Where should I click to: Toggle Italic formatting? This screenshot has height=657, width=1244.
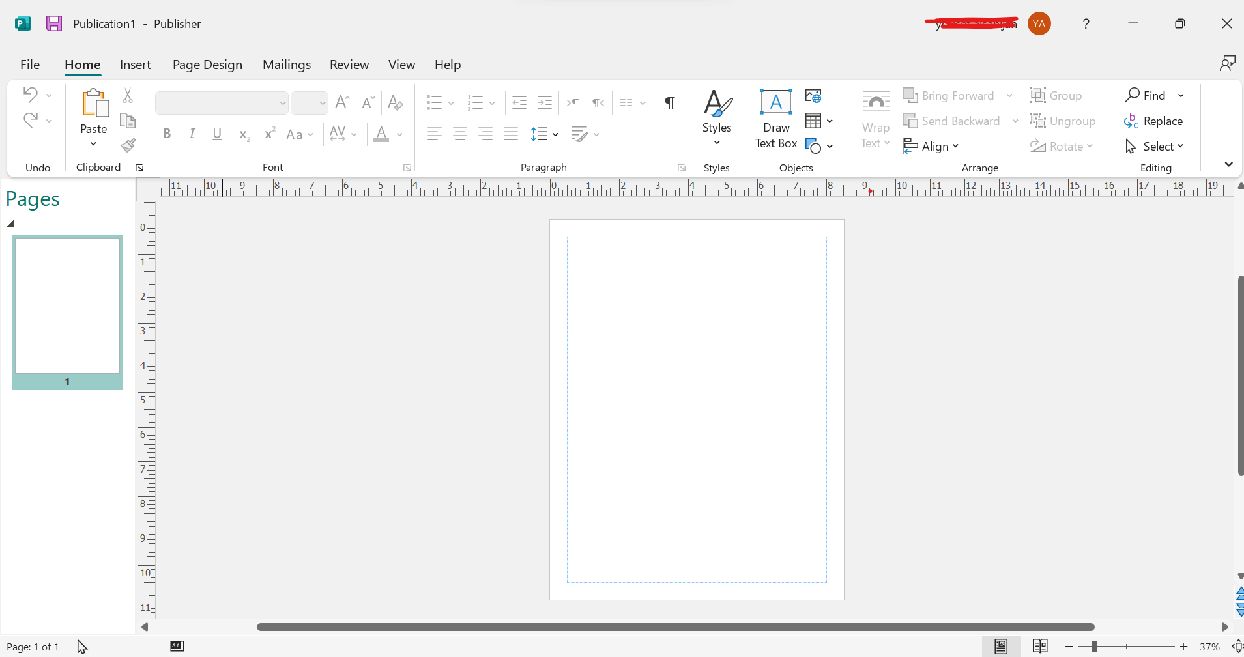coord(192,134)
